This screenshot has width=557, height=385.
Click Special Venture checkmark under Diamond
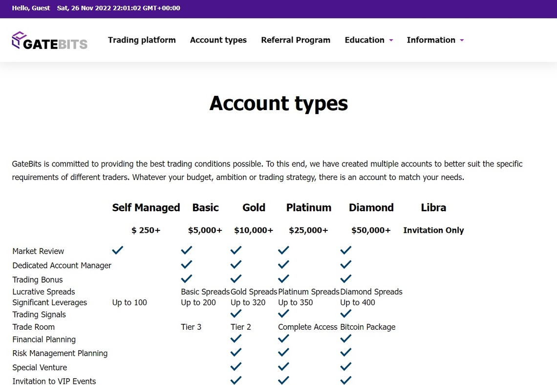345,366
